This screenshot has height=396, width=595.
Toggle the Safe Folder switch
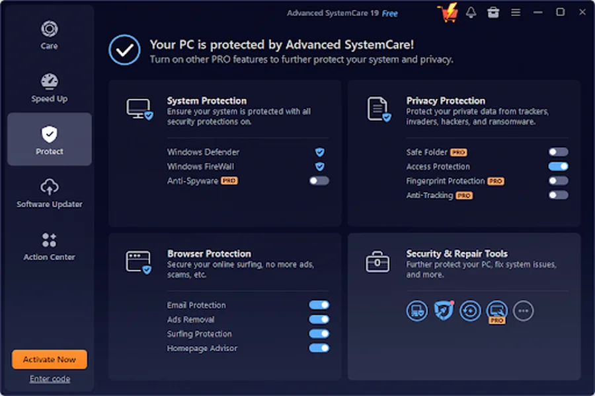tap(558, 152)
